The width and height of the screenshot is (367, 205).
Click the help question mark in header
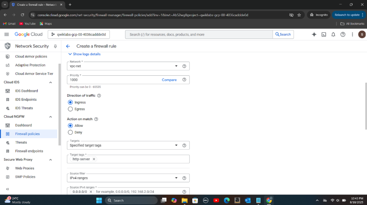(x=343, y=34)
